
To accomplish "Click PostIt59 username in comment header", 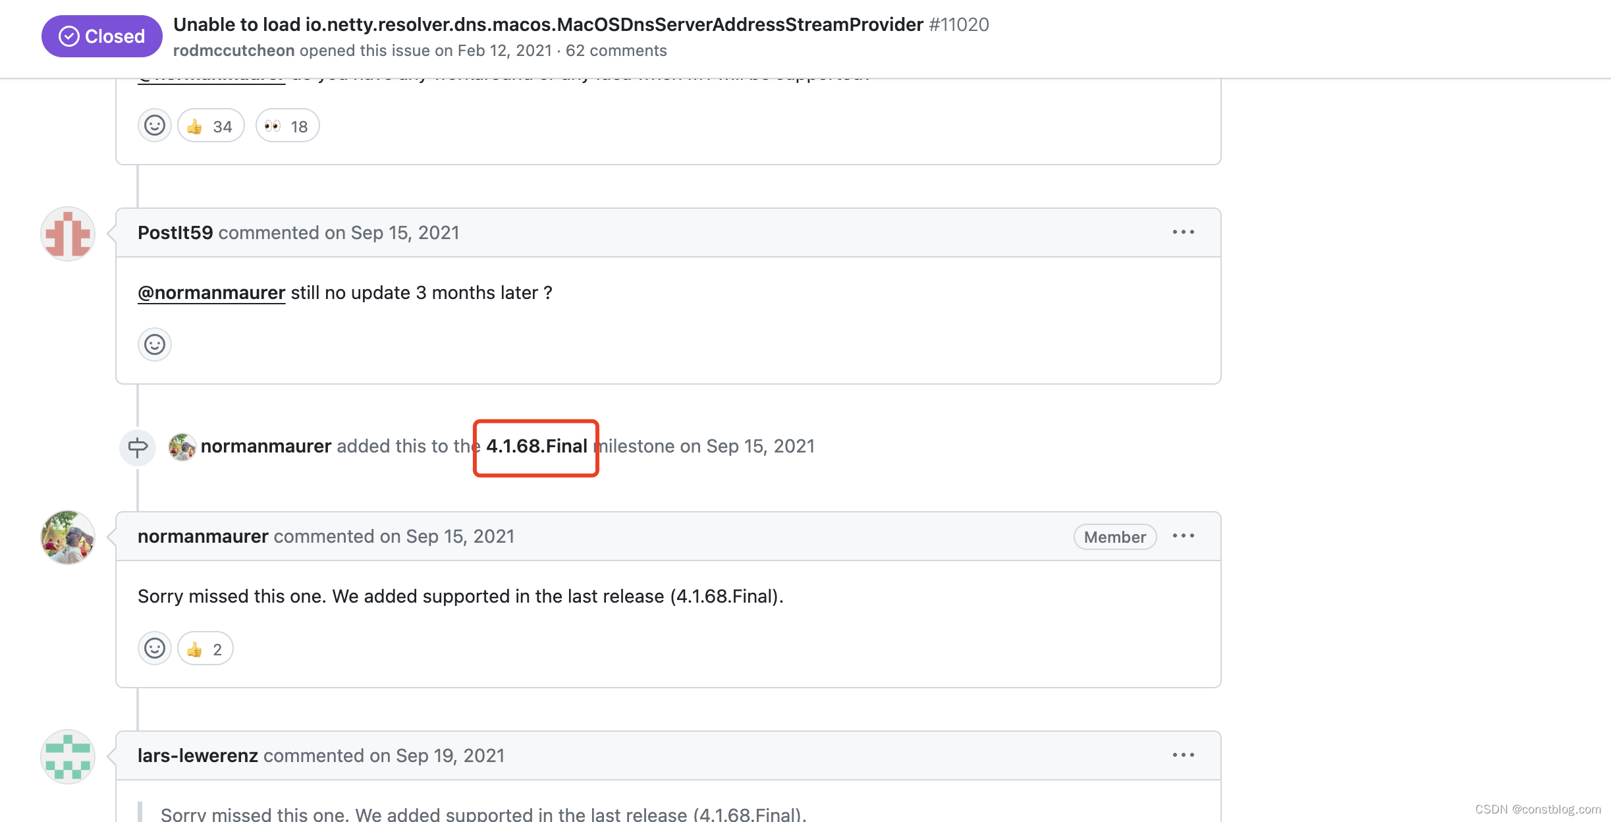I will 175,233.
